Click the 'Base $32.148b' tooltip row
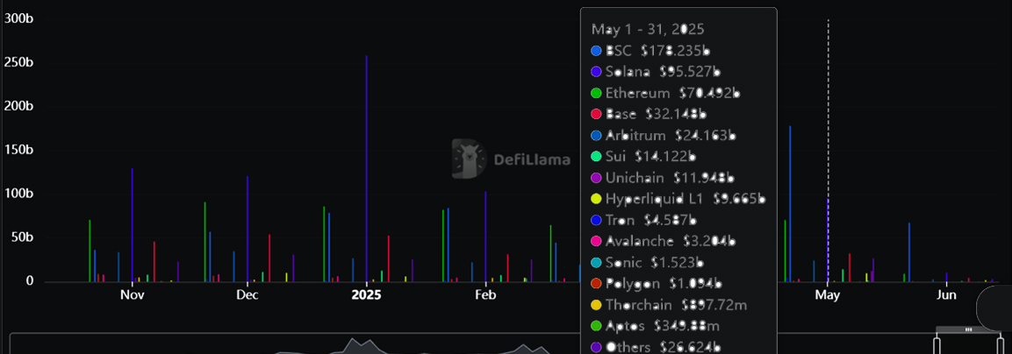Image resolution: width=1012 pixels, height=354 pixels. [x=649, y=114]
